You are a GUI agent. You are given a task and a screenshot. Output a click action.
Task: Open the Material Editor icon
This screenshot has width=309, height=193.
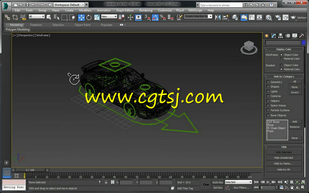pos(268,17)
